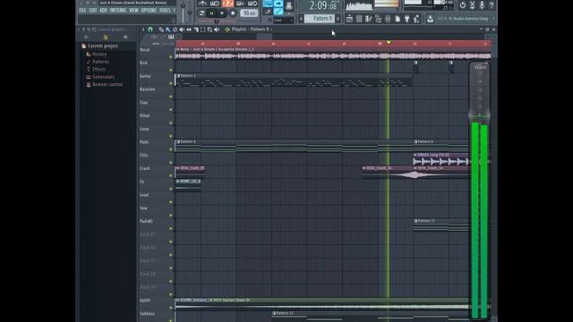The width and height of the screenshot is (573, 322).
Task: Toggle the metronome icon
Action: pos(202,4)
